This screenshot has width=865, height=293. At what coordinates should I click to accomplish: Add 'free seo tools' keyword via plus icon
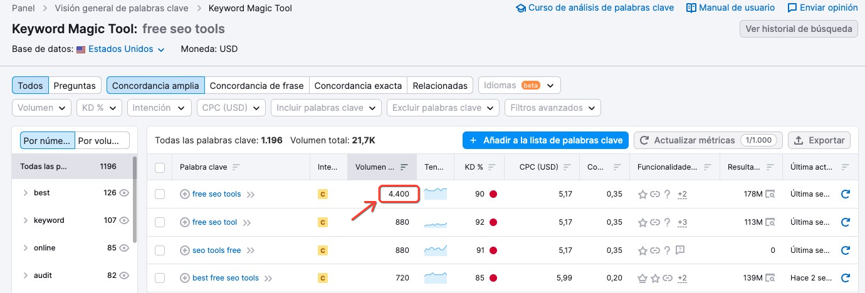pyautogui.click(x=185, y=194)
